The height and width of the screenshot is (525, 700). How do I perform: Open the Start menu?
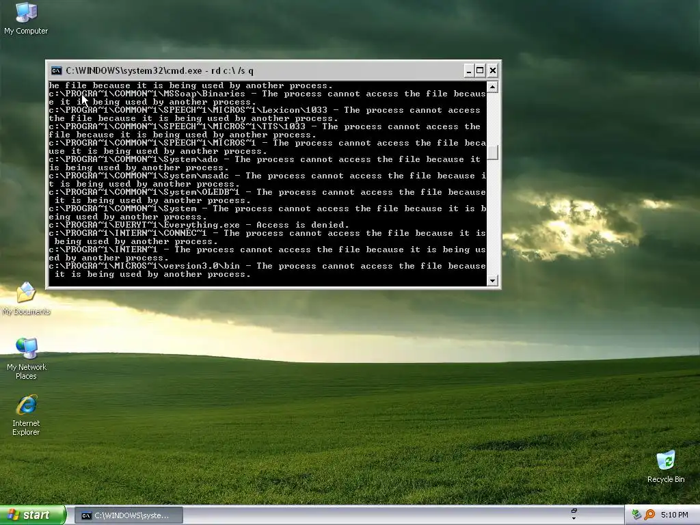click(x=33, y=515)
